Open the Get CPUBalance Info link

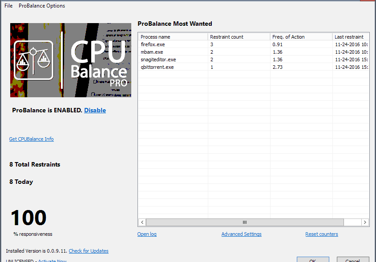click(x=32, y=139)
